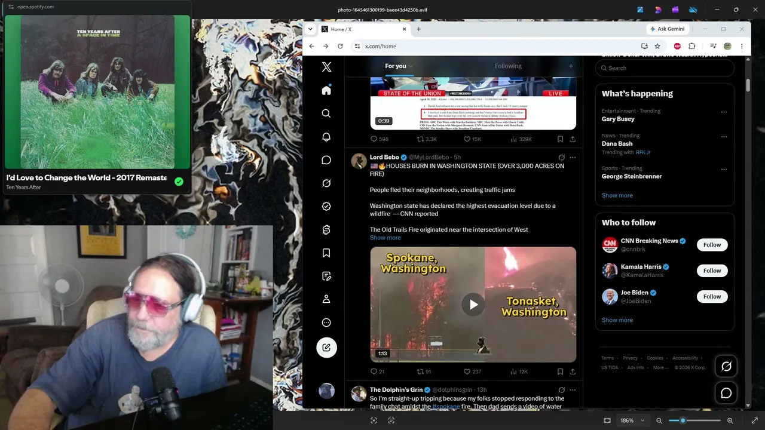The image size is (765, 430).
Task: Compose a new post
Action: point(326,348)
